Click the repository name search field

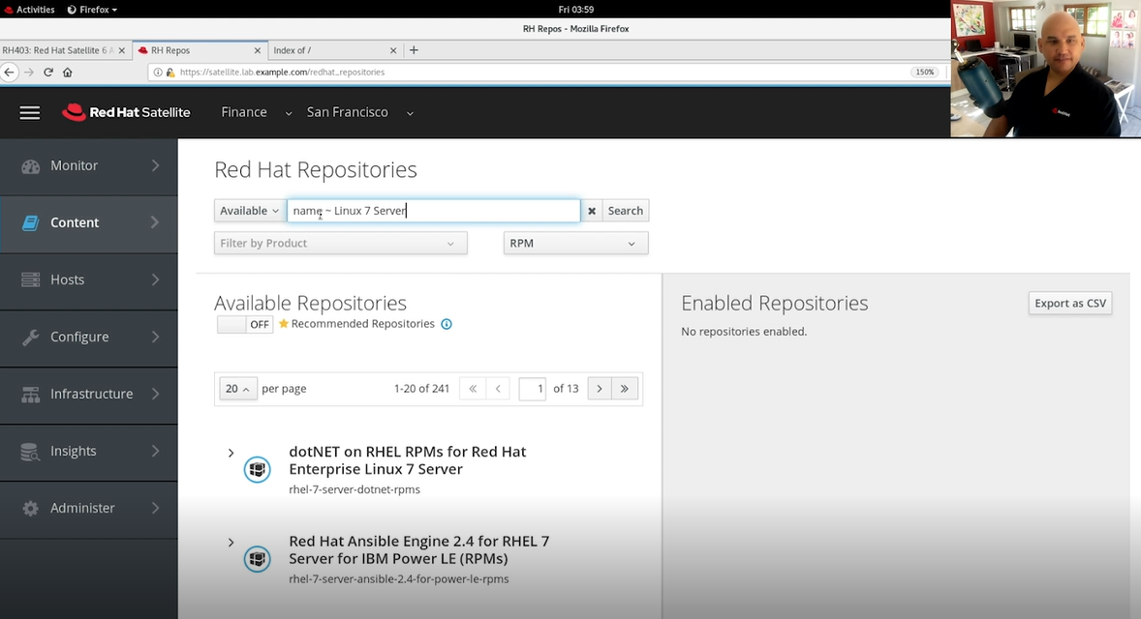[434, 211]
